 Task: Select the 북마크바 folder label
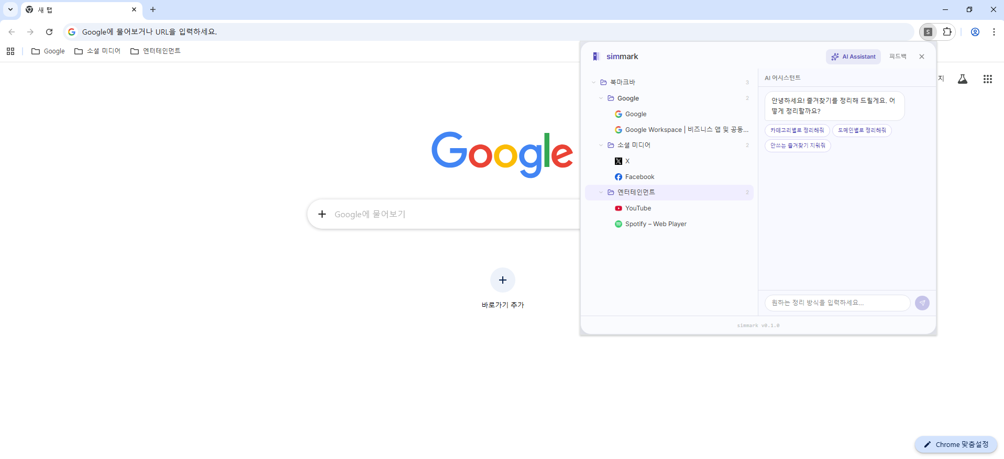623,82
